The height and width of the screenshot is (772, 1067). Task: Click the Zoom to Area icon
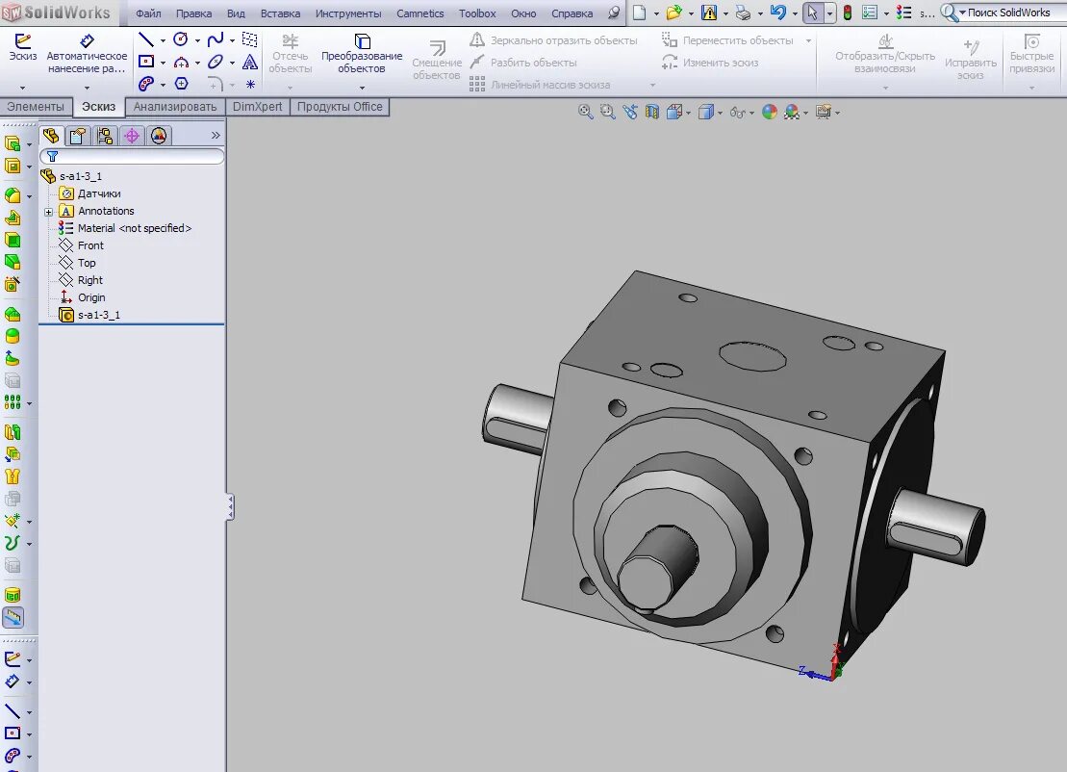tap(606, 112)
